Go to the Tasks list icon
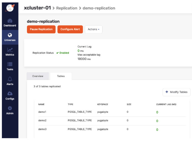The image size is (192, 142). coord(10,64)
